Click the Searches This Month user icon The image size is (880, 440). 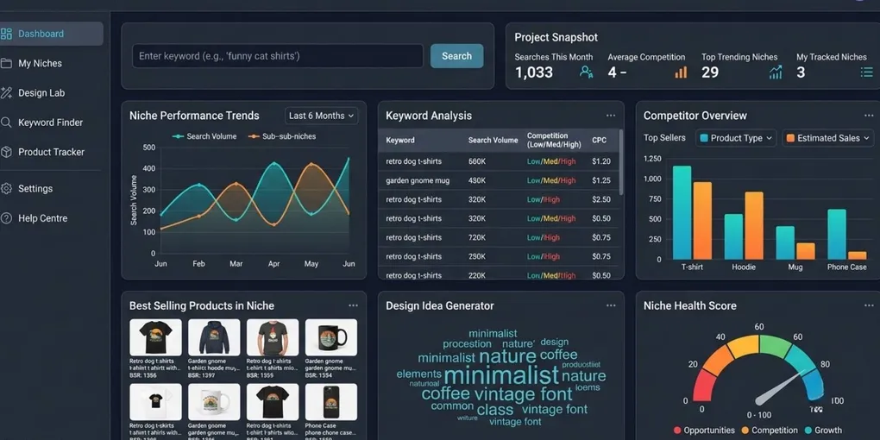(x=587, y=72)
